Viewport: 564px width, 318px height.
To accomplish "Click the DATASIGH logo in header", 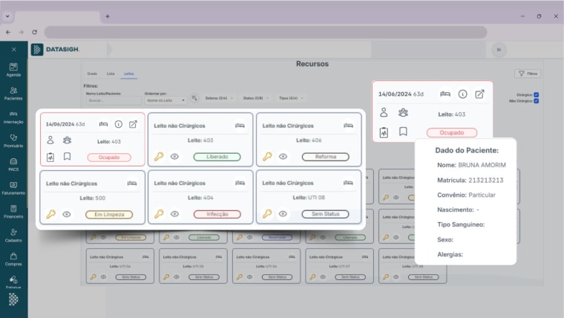I will pos(56,49).
